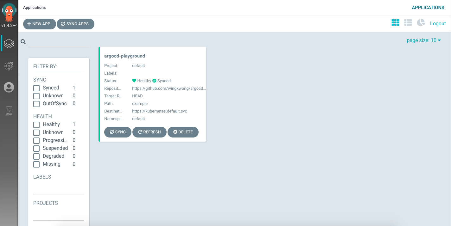Click the green Synced checkmark icon
This screenshot has height=226, width=451.
pyautogui.click(x=154, y=81)
